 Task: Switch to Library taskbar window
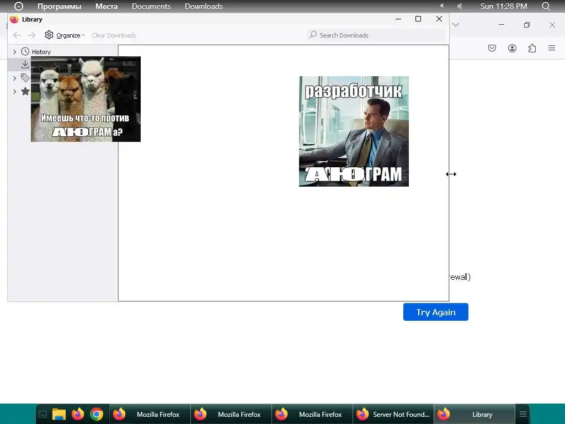(474, 414)
